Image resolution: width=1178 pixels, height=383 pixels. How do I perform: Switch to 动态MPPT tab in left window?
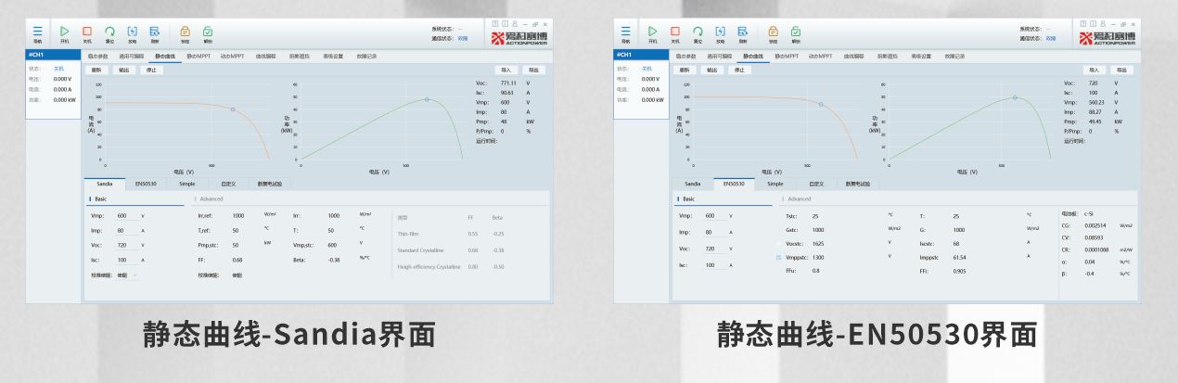(x=233, y=57)
